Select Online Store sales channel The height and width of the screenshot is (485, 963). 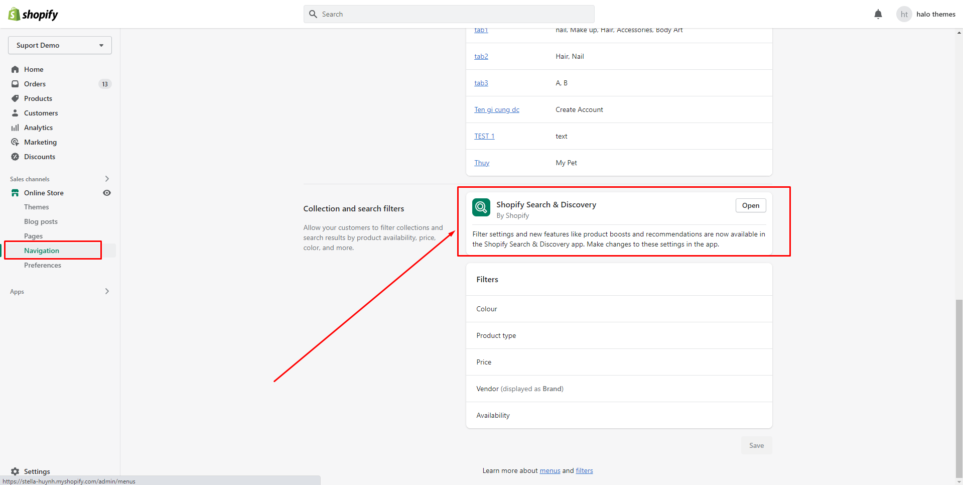(44, 193)
